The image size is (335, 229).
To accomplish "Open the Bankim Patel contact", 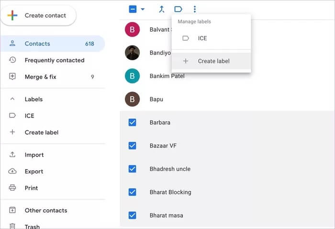I will click(167, 76).
